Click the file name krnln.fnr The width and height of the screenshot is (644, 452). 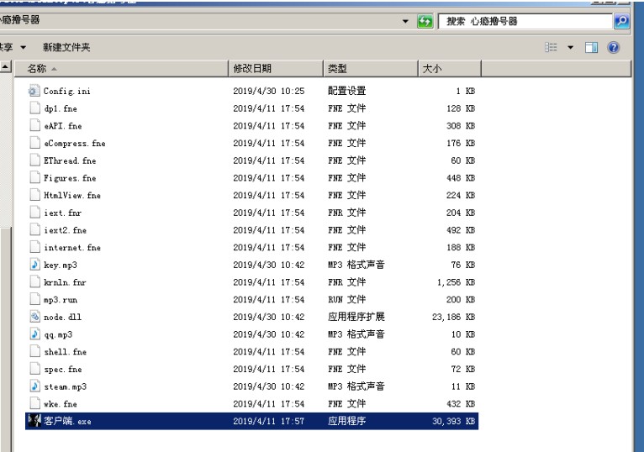coord(65,282)
